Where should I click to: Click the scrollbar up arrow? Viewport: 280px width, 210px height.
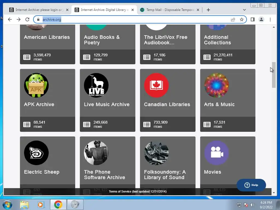(x=274, y=27)
